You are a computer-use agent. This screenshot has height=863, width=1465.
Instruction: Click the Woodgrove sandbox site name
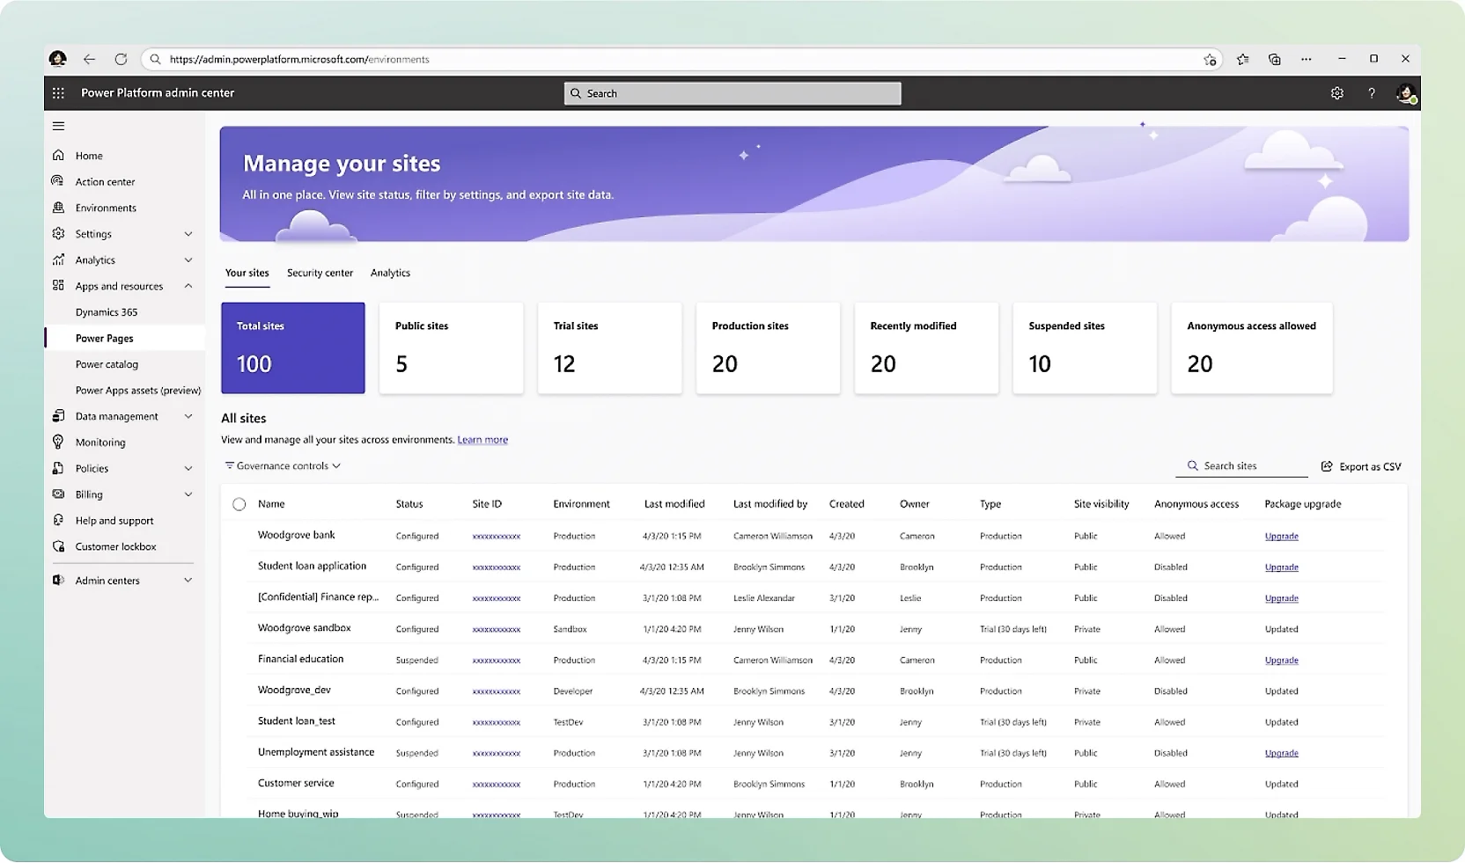tap(305, 627)
